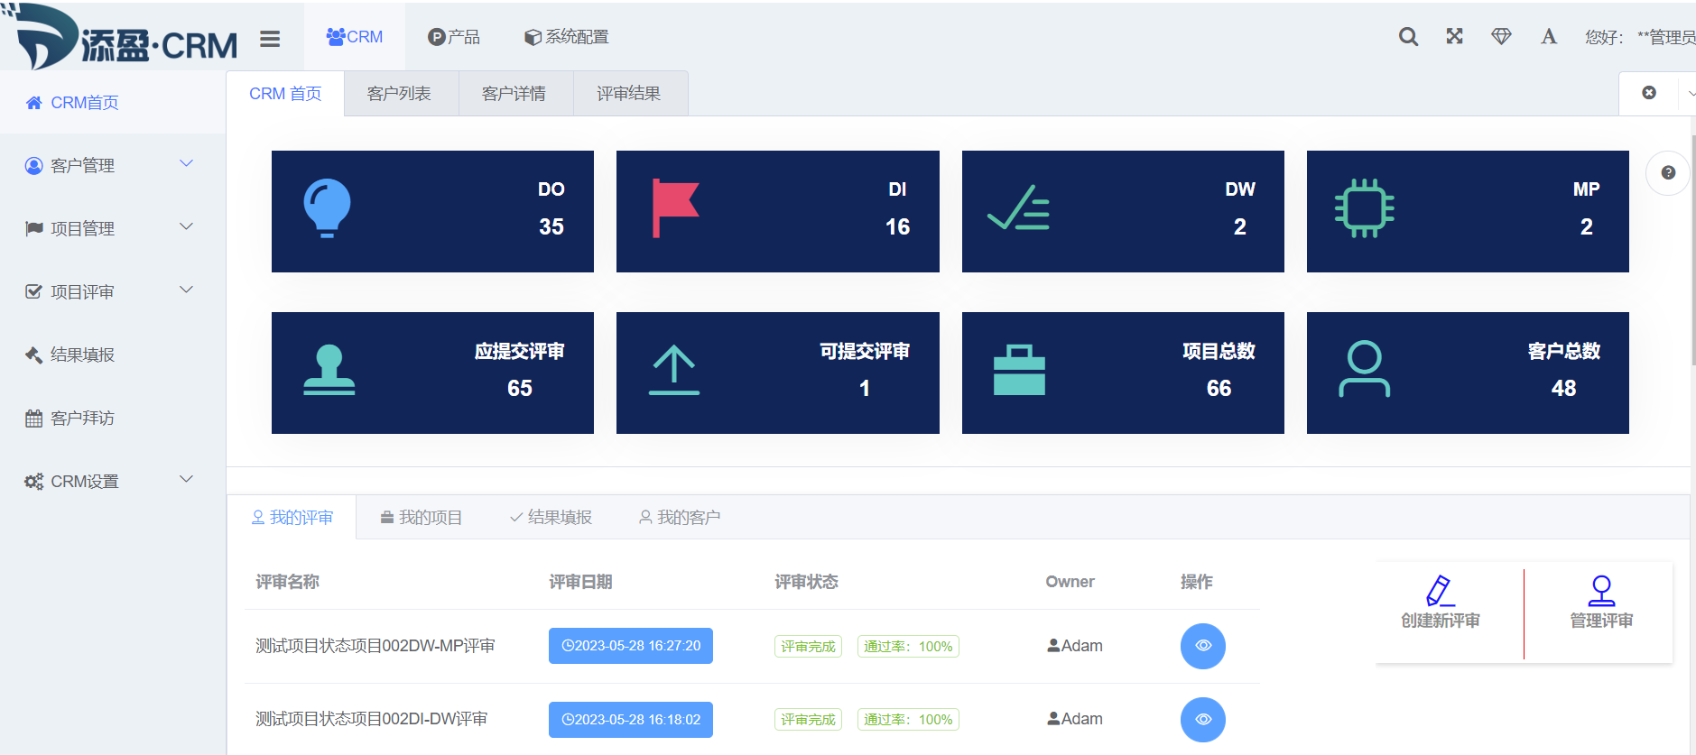This screenshot has height=755, width=1696.
Task: Open 结果填报 in the sidebar
Action: coord(113,354)
